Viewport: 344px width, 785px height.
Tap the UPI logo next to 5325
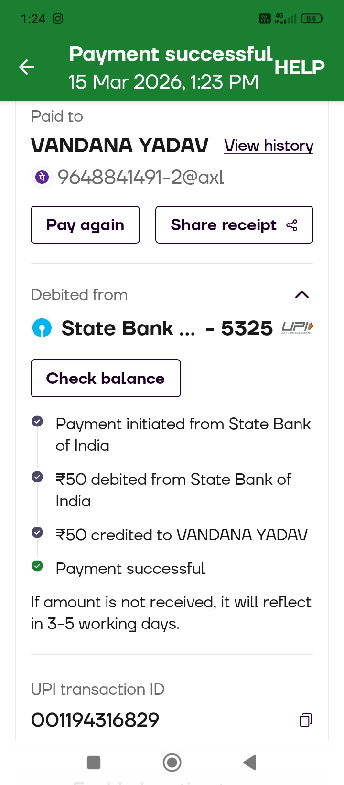click(297, 327)
